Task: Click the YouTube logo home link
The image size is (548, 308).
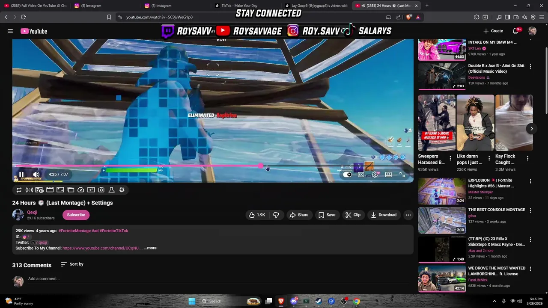Action: coord(34,31)
